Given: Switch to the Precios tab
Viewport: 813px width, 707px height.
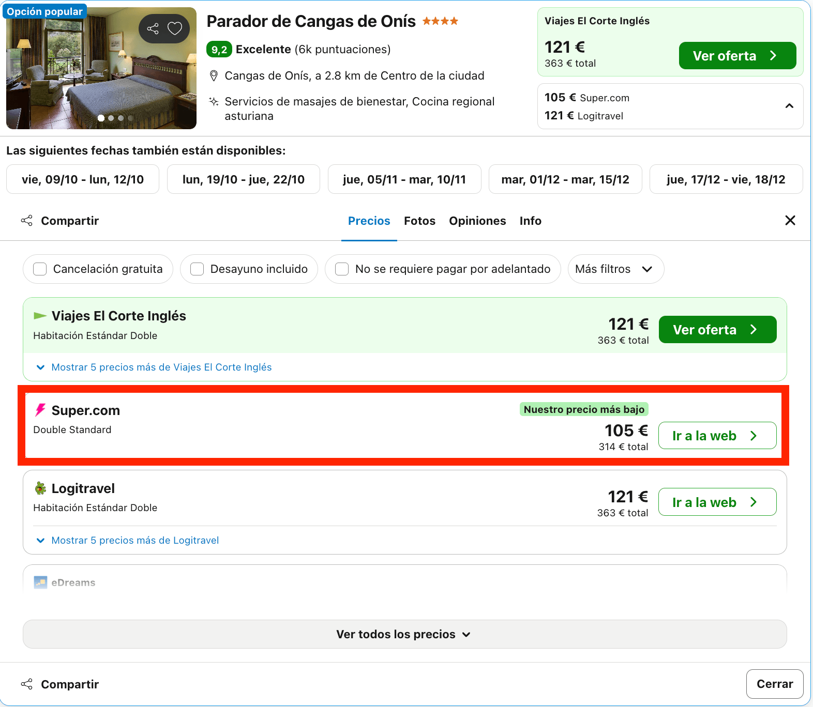Looking at the screenshot, I should tap(369, 221).
